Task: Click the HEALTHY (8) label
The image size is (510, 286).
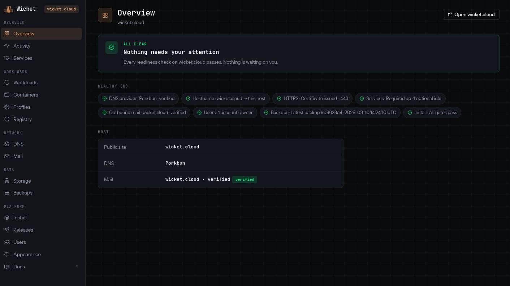Action: pyautogui.click(x=113, y=86)
